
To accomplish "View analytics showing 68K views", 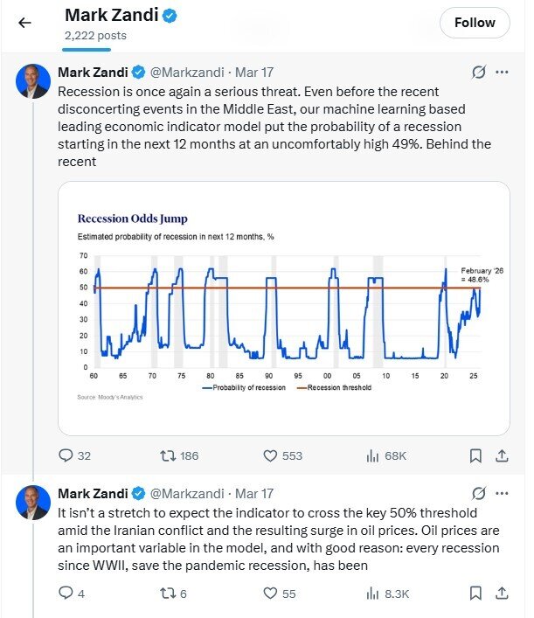I will tap(386, 456).
